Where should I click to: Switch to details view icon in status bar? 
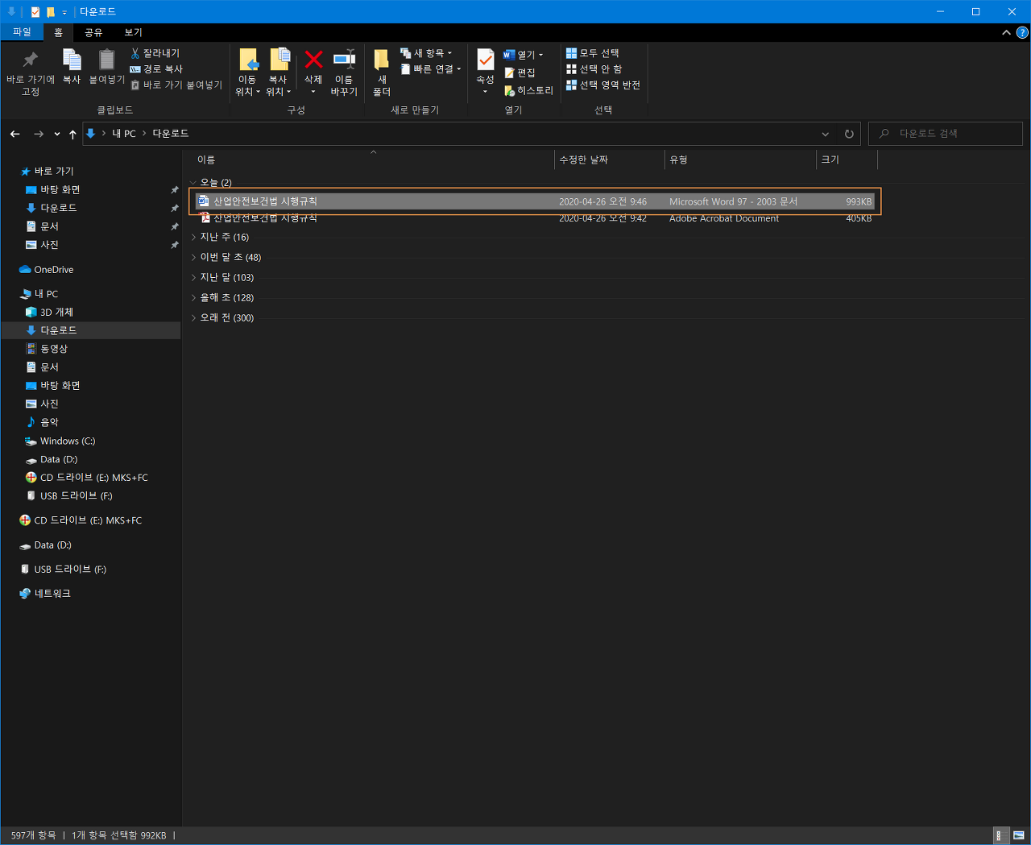(999, 835)
